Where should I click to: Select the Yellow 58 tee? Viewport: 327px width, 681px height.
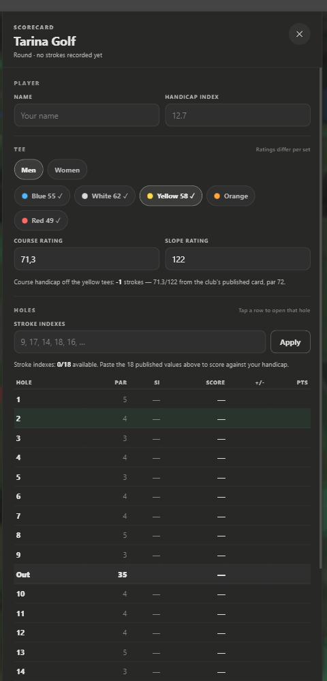[171, 196]
